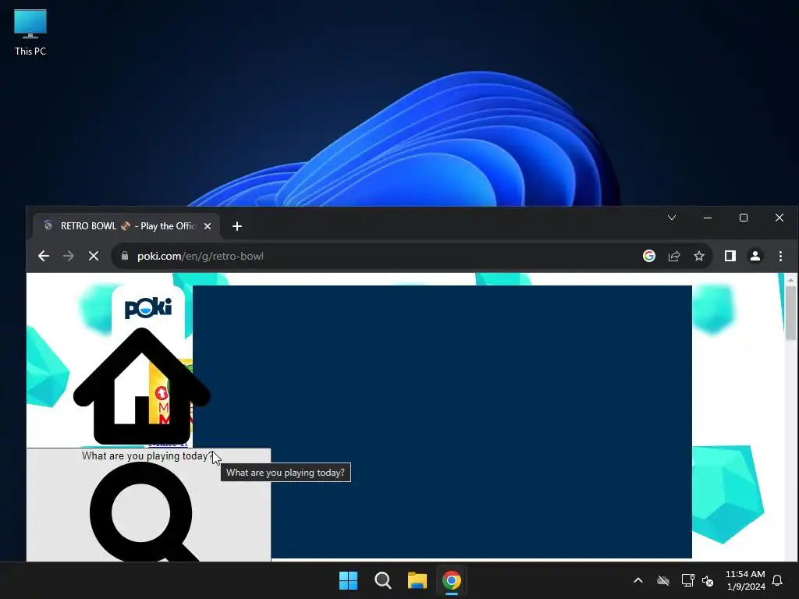Open the clock showing 11:54 AM
The height and width of the screenshot is (599, 799).
pos(745,580)
